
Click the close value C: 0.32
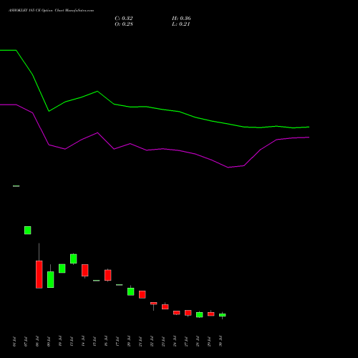124,19
